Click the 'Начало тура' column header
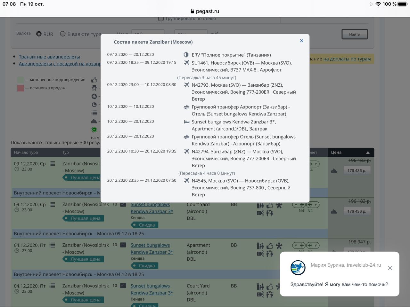The width and height of the screenshot is (410, 307). pos(26,153)
